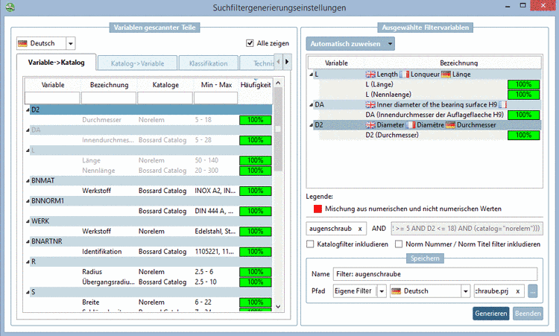This screenshot has width=559, height=336.
Task: Select the Radius Norelem row
Action: point(148,272)
